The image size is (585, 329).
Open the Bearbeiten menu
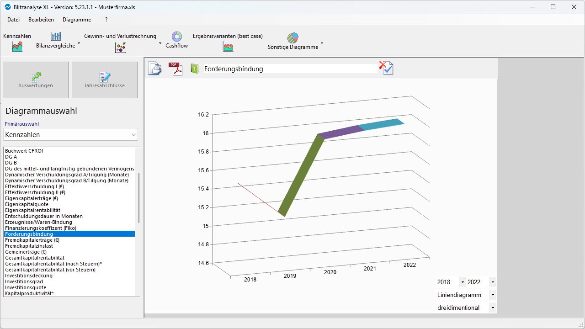(41, 20)
